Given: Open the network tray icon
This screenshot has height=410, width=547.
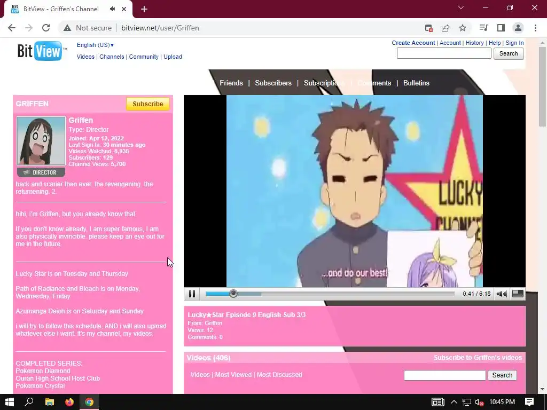Looking at the screenshot, I should pyautogui.click(x=467, y=402).
